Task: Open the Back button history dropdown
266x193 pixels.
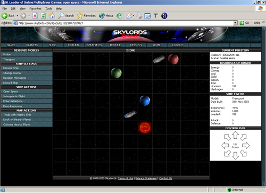Action: click(x=18, y=16)
